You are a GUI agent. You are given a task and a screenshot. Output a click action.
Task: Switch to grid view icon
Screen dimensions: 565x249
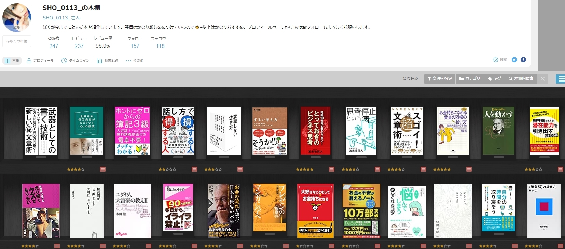tap(561, 79)
